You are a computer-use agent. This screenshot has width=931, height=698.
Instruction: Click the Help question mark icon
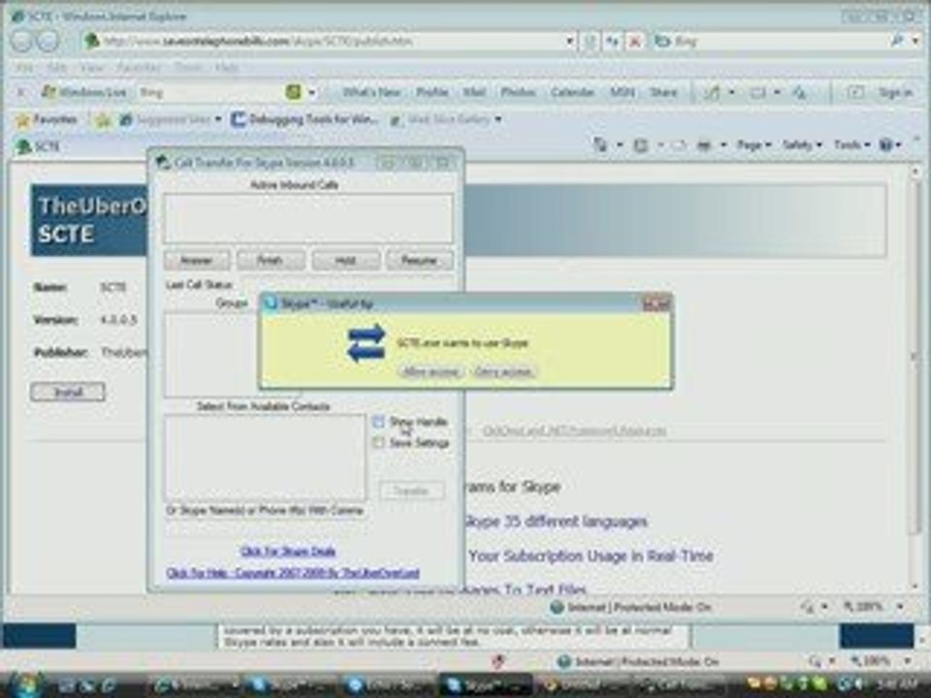[x=885, y=144]
